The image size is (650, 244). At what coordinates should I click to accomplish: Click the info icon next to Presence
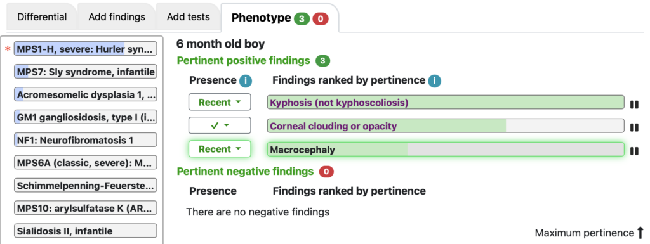point(245,80)
